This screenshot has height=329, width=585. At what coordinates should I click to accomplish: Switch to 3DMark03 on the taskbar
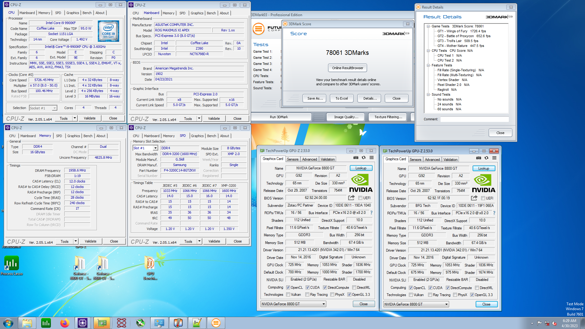click(216, 323)
